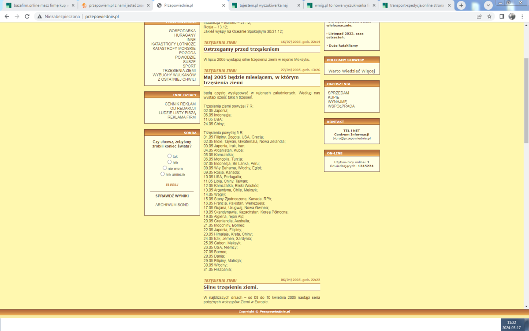The image size is (529, 331).
Task: Click the GŁOSUJ vote button
Action: click(172, 185)
